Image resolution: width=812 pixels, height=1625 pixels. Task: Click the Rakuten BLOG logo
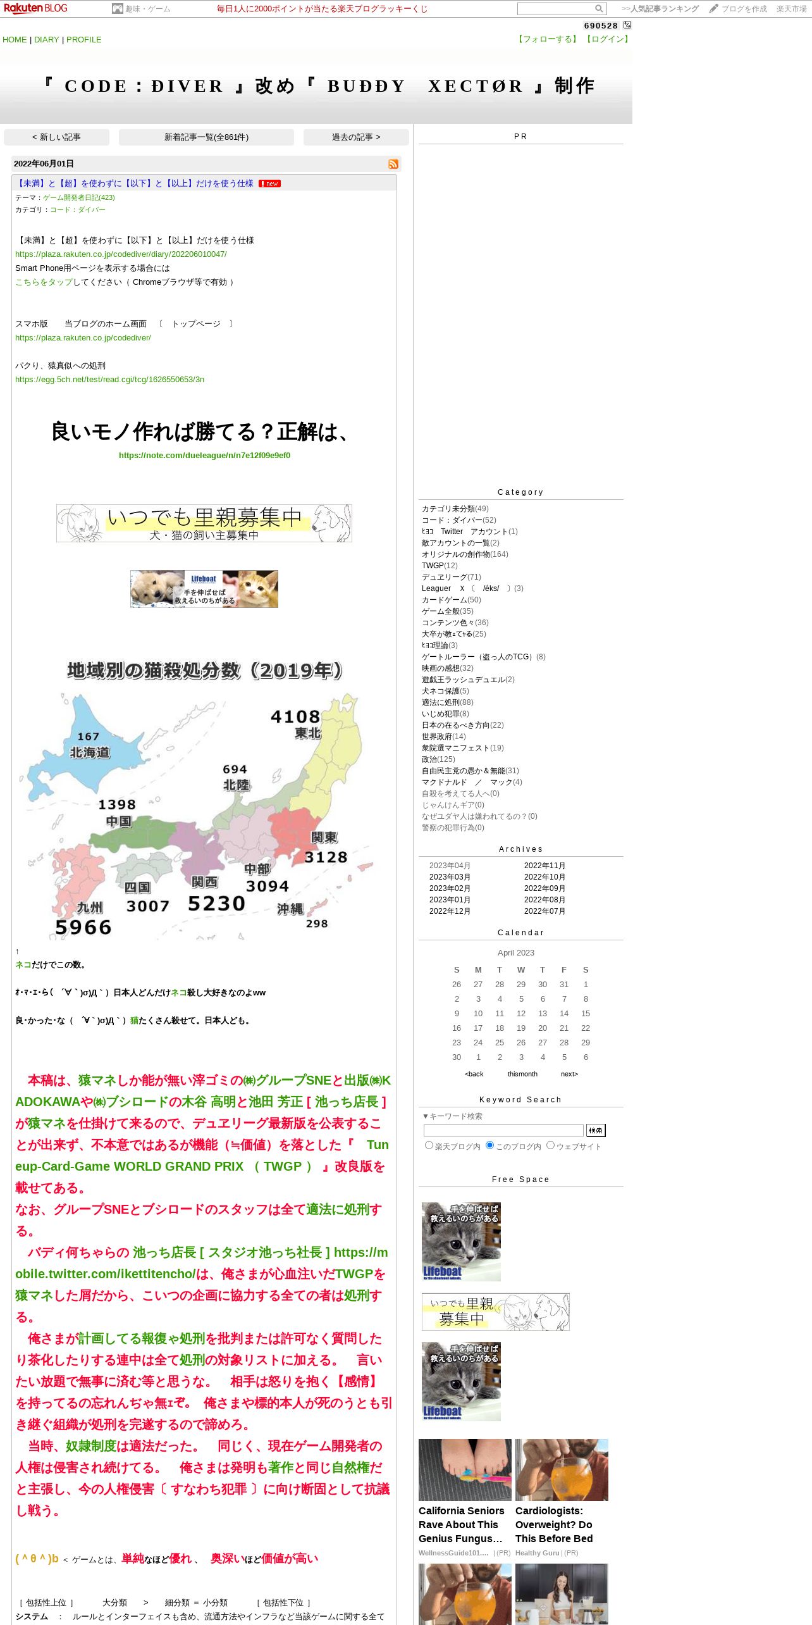pyautogui.click(x=35, y=8)
